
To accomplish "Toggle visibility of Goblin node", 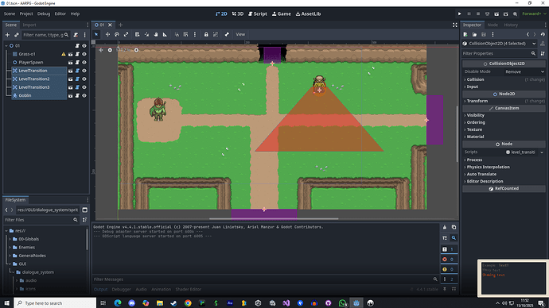I will 84,96.
